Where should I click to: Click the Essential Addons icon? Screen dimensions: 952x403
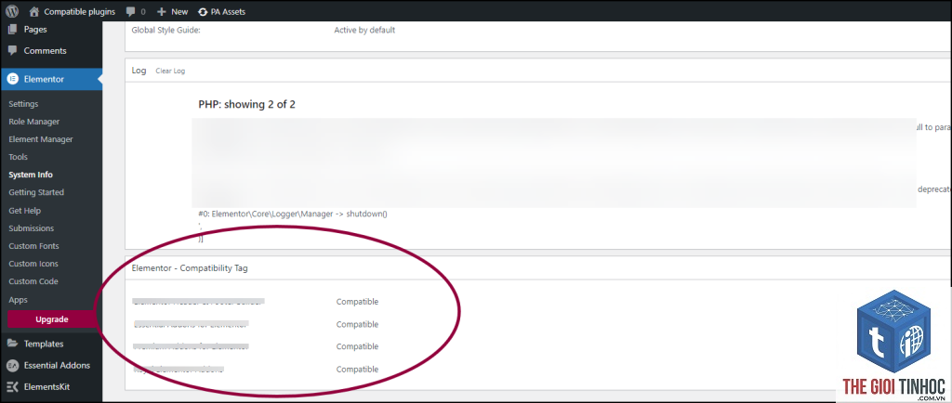click(12, 366)
